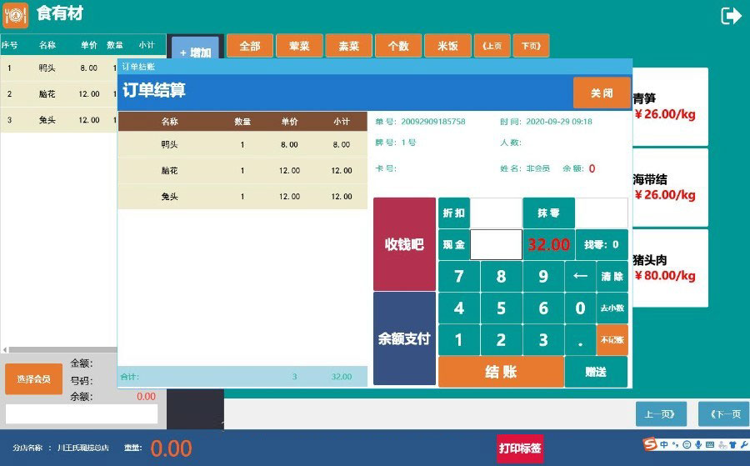This screenshot has height=466, width=750.
Task: Toggle the 去小数 remove decimals button
Action: tap(612, 308)
